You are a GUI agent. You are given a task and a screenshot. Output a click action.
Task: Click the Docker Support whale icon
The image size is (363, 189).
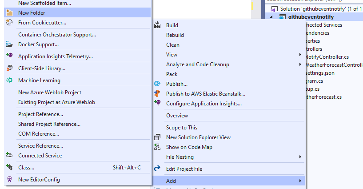[9, 44]
